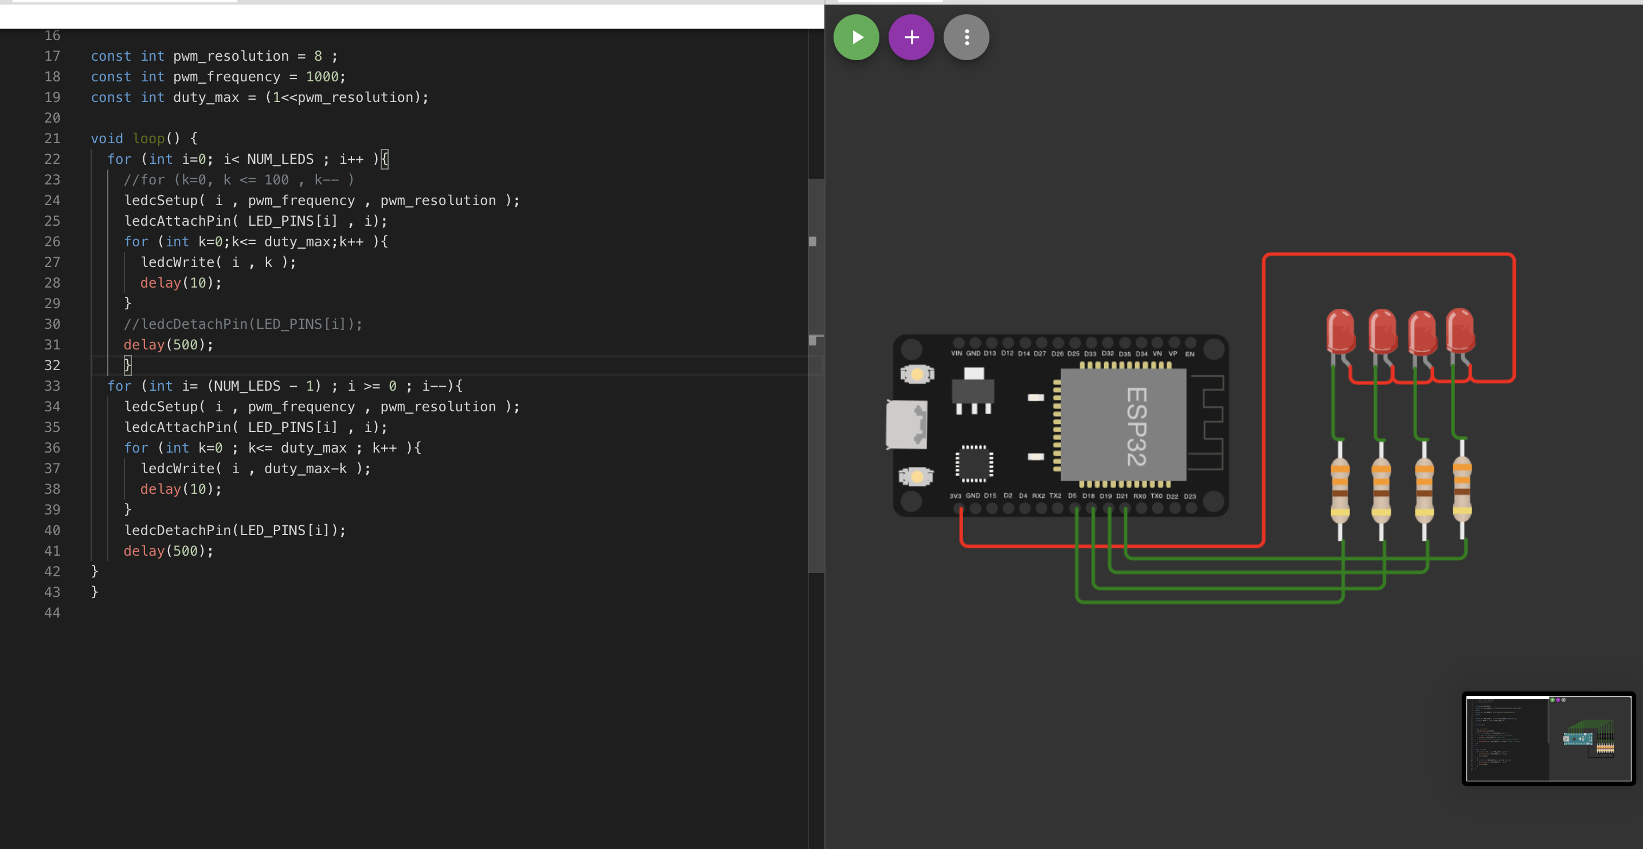This screenshot has height=849, width=1643.
Task: Click the ESP32 3V3 pin
Action: pyautogui.click(x=959, y=508)
